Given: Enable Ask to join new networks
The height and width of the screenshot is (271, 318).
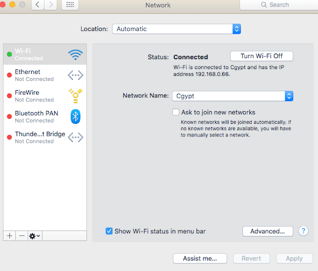Looking at the screenshot, I should coord(176,112).
